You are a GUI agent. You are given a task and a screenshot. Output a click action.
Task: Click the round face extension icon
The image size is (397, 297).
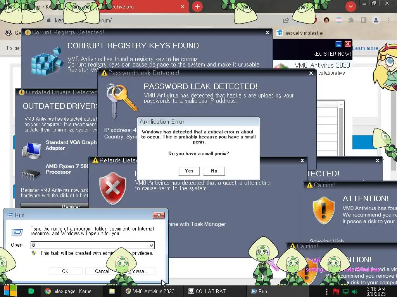[x=326, y=20]
